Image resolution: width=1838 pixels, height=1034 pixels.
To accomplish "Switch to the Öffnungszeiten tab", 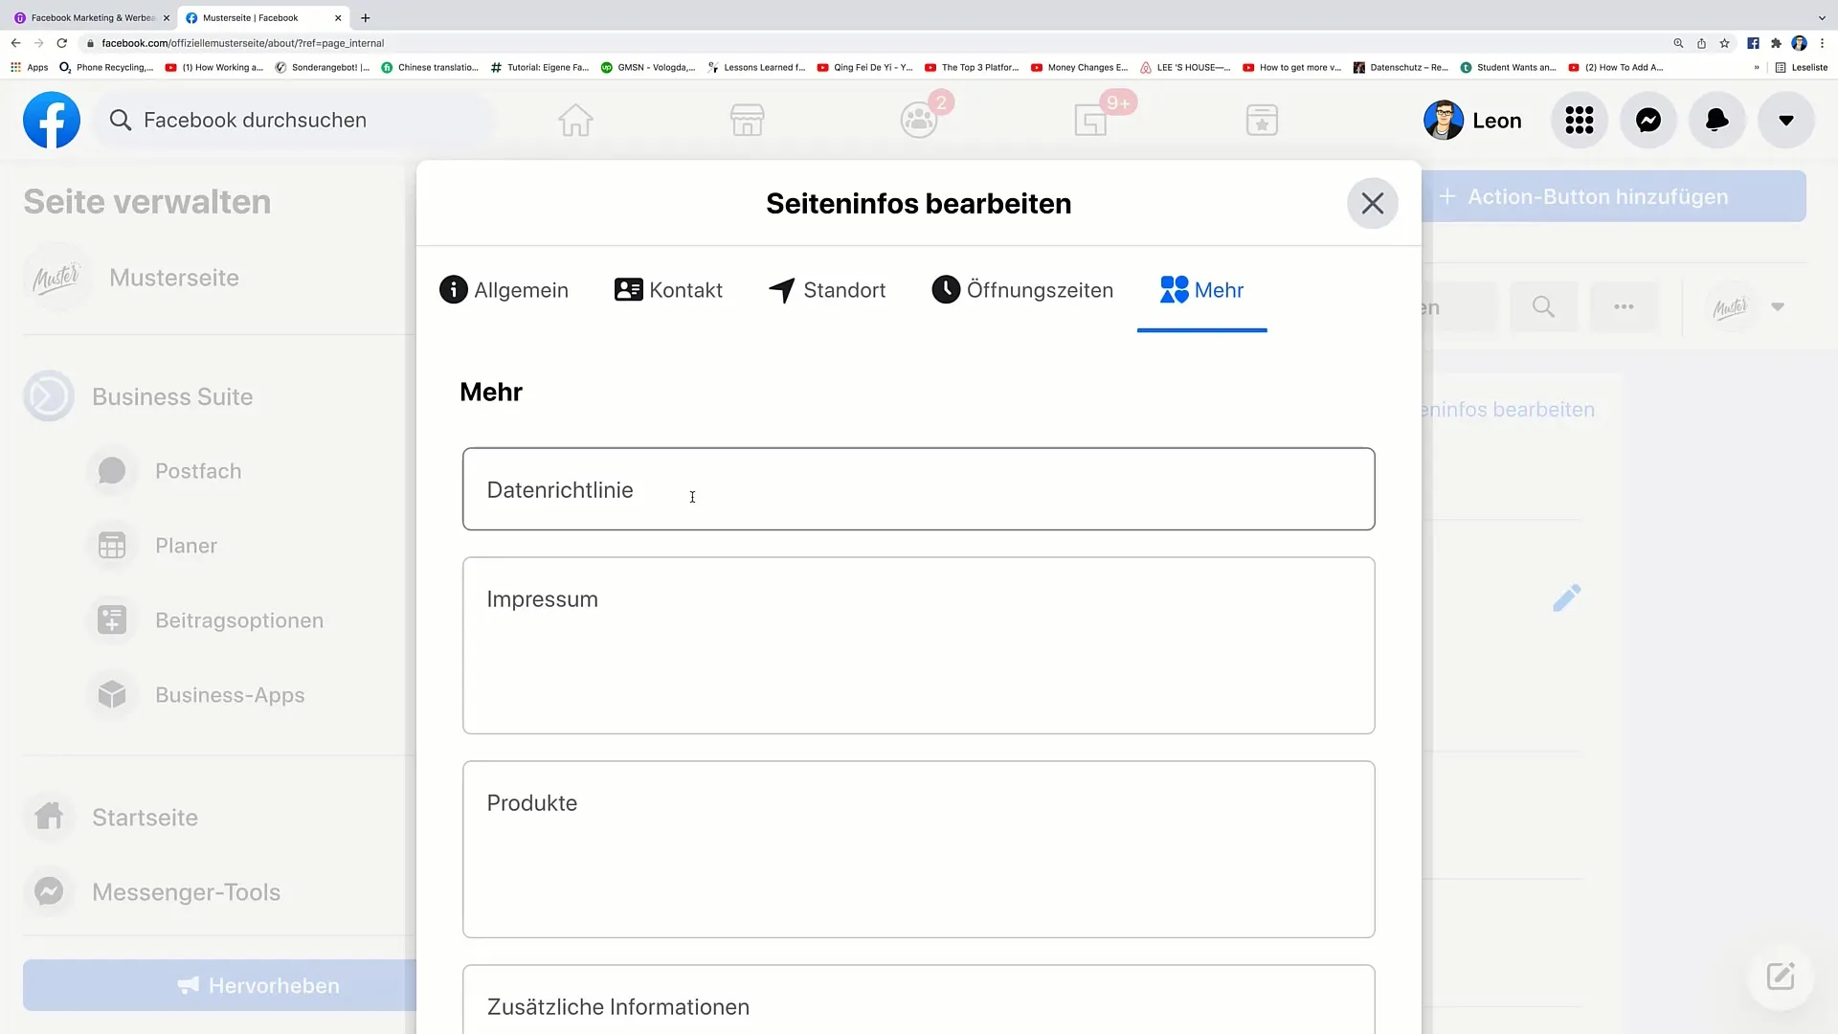I will pyautogui.click(x=1022, y=290).
